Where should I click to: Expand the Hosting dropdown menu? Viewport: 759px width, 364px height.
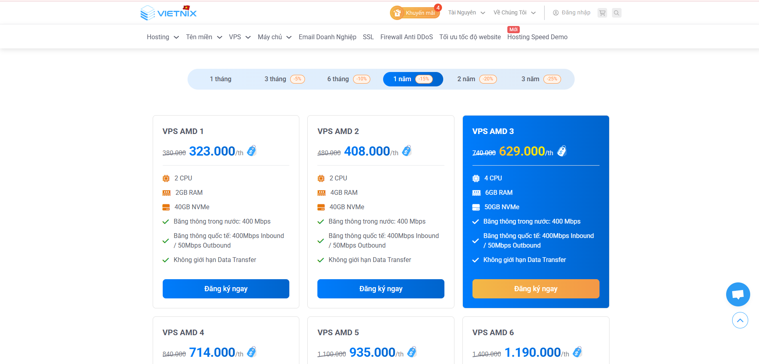(x=163, y=37)
